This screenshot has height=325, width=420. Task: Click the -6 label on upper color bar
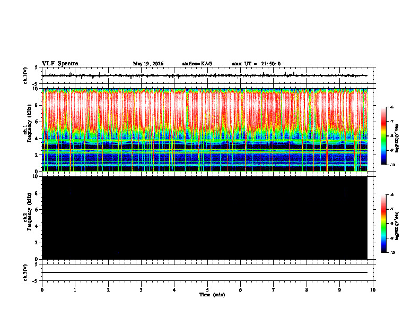[391, 107]
